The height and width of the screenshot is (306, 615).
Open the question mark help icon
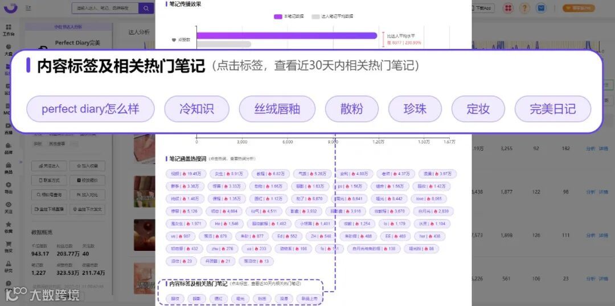click(x=525, y=8)
